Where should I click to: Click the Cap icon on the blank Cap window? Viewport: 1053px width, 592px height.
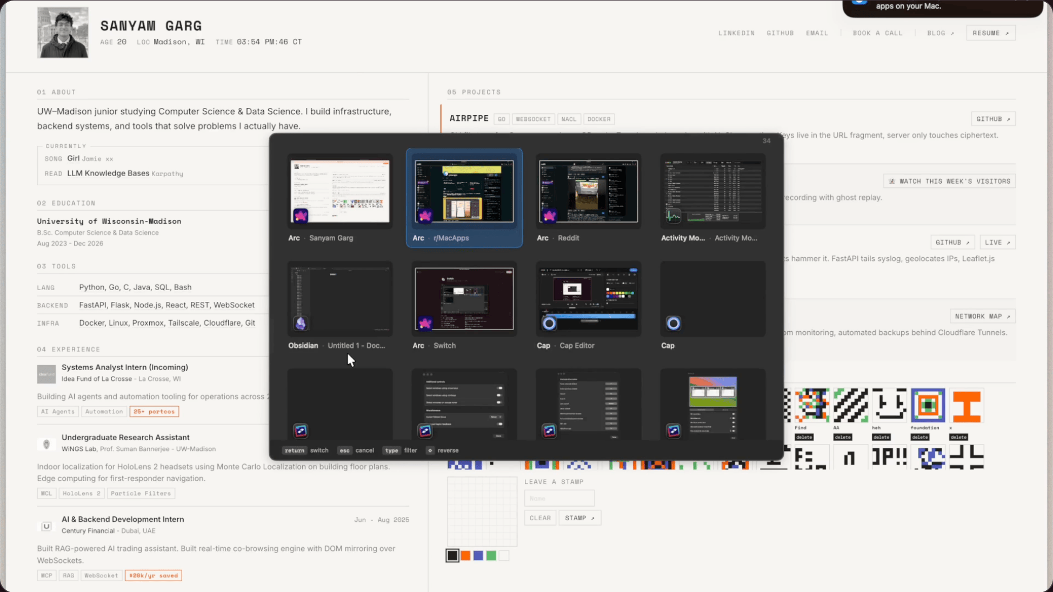674,323
